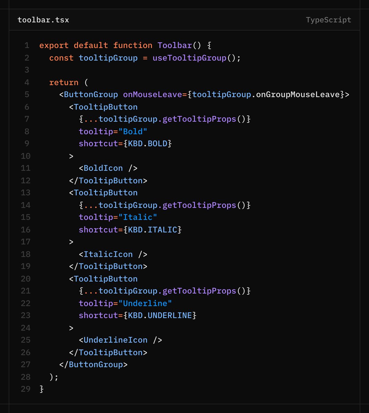Click the closing 'ButtonGroup' tag on line 27
The width and height of the screenshot is (369, 413).
tap(96, 364)
